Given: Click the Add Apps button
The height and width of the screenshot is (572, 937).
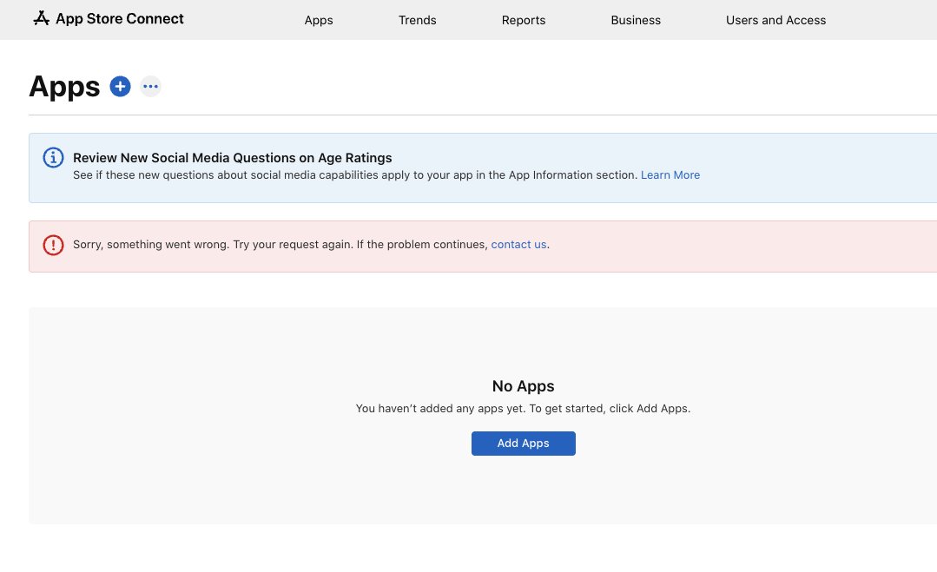Looking at the screenshot, I should click(524, 444).
